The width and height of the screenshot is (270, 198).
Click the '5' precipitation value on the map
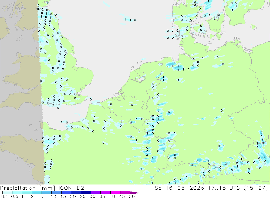[x=175, y=155]
